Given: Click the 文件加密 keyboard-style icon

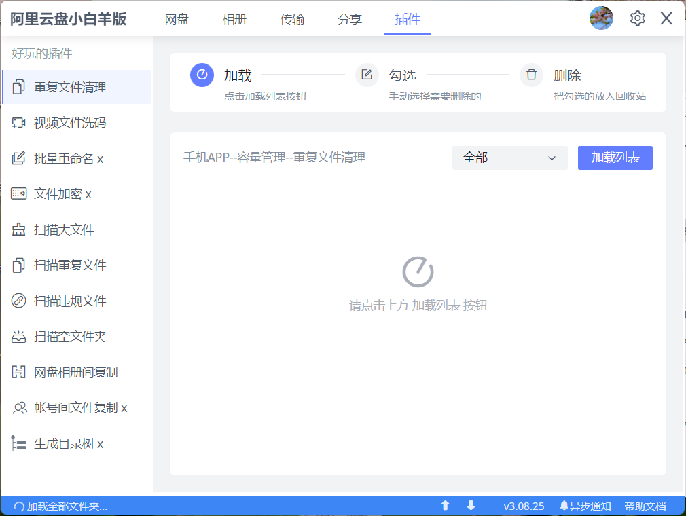Looking at the screenshot, I should 18,193.
